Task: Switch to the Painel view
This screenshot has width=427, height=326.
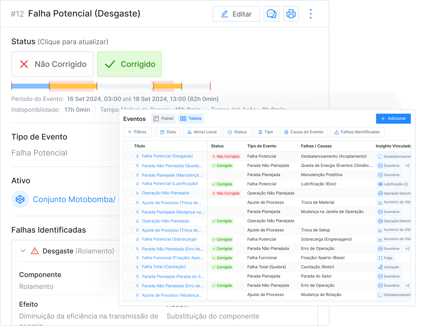Action: [x=163, y=118]
